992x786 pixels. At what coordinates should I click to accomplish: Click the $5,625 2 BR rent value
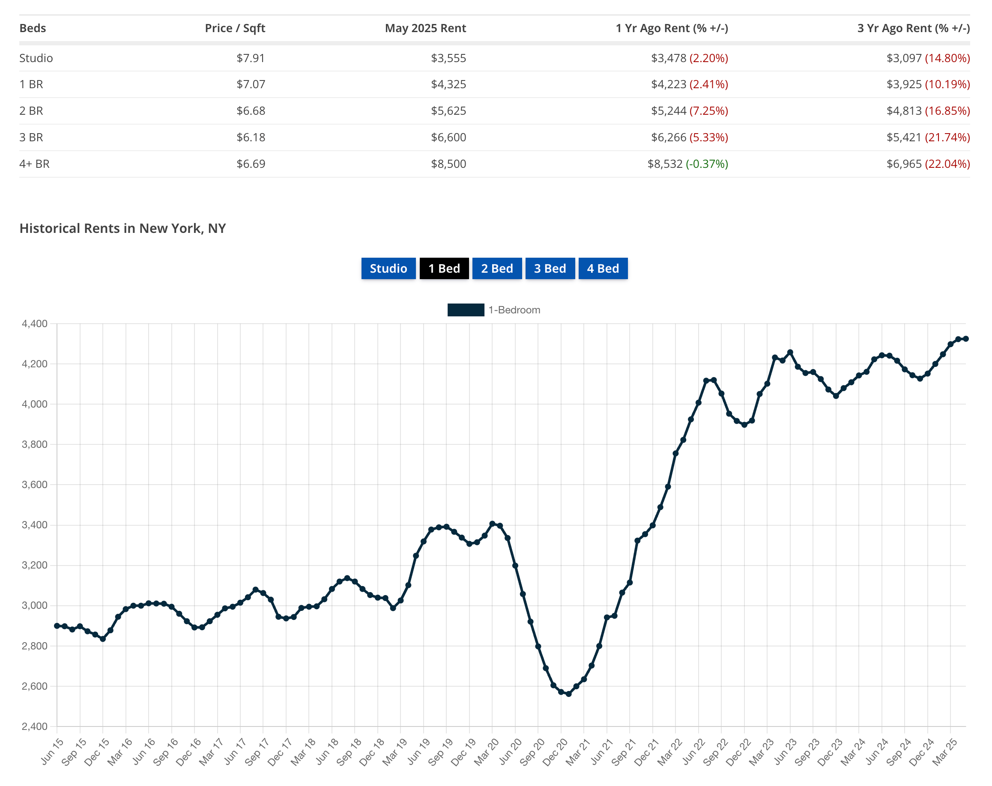448,111
